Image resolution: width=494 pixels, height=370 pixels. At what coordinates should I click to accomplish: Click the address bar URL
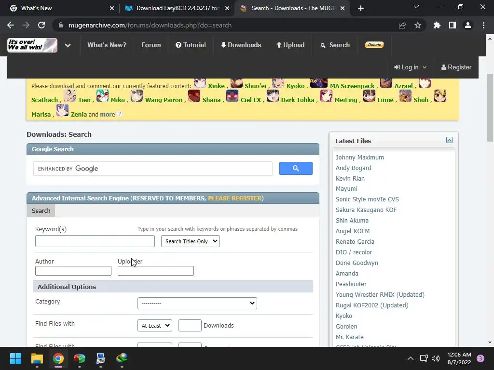150,25
